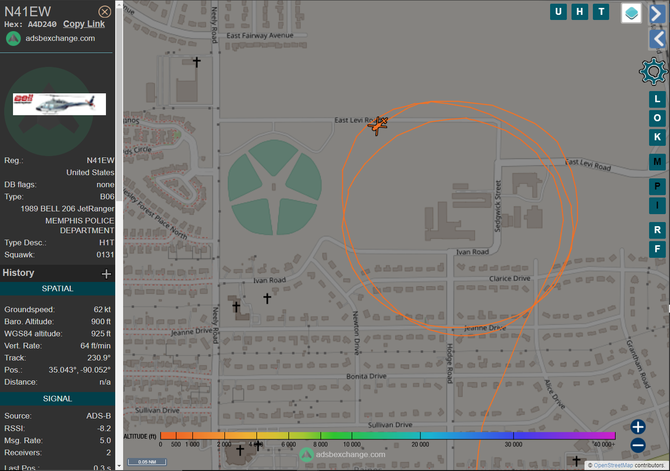Click the Type Desc. value H1T
The height and width of the screenshot is (471, 670).
(106, 242)
